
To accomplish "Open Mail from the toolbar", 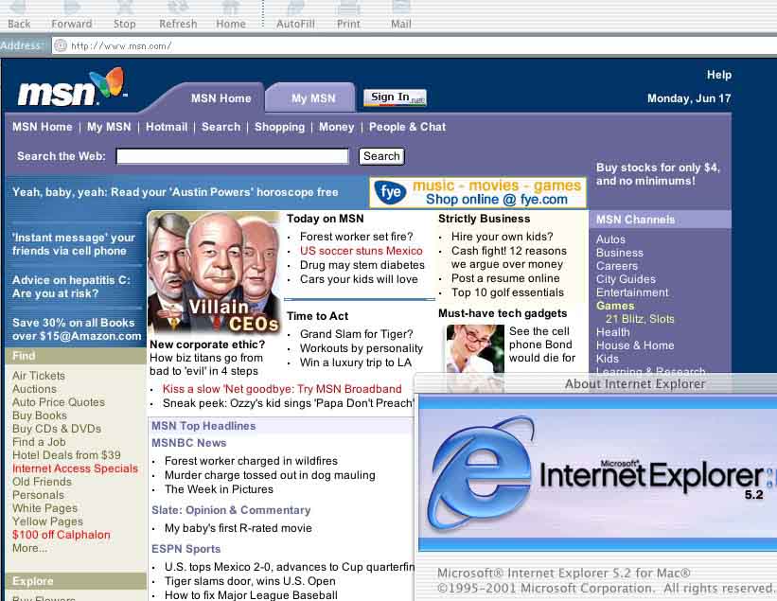I will (401, 15).
